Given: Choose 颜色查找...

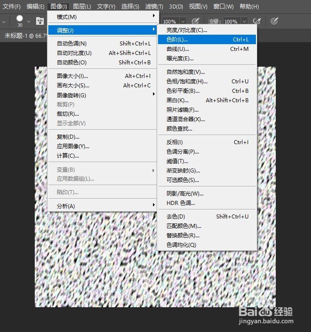Looking at the screenshot, I should point(207,128).
